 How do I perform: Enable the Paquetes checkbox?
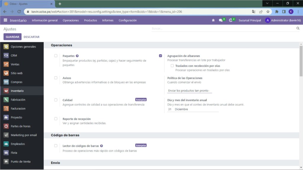pos(56,56)
